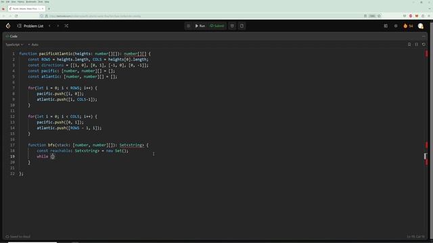Screen dimensions: 433x243
Task: Open the timer icon beside Submit
Action: pyautogui.click(x=232, y=26)
